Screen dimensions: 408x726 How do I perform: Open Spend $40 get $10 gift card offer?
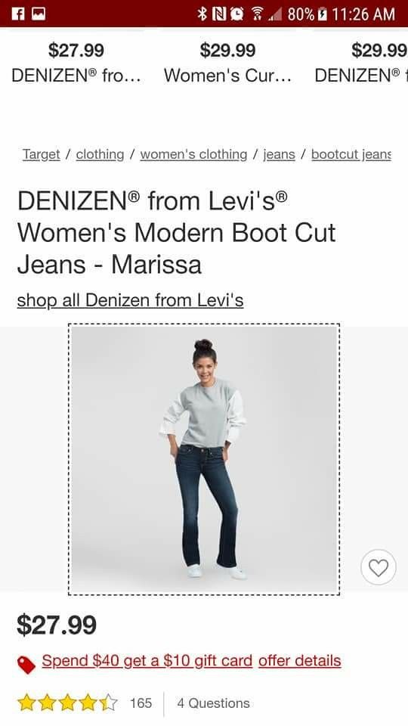click(147, 661)
